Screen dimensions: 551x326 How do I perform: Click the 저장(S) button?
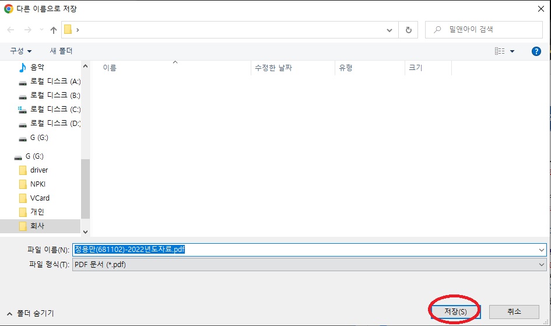click(455, 311)
